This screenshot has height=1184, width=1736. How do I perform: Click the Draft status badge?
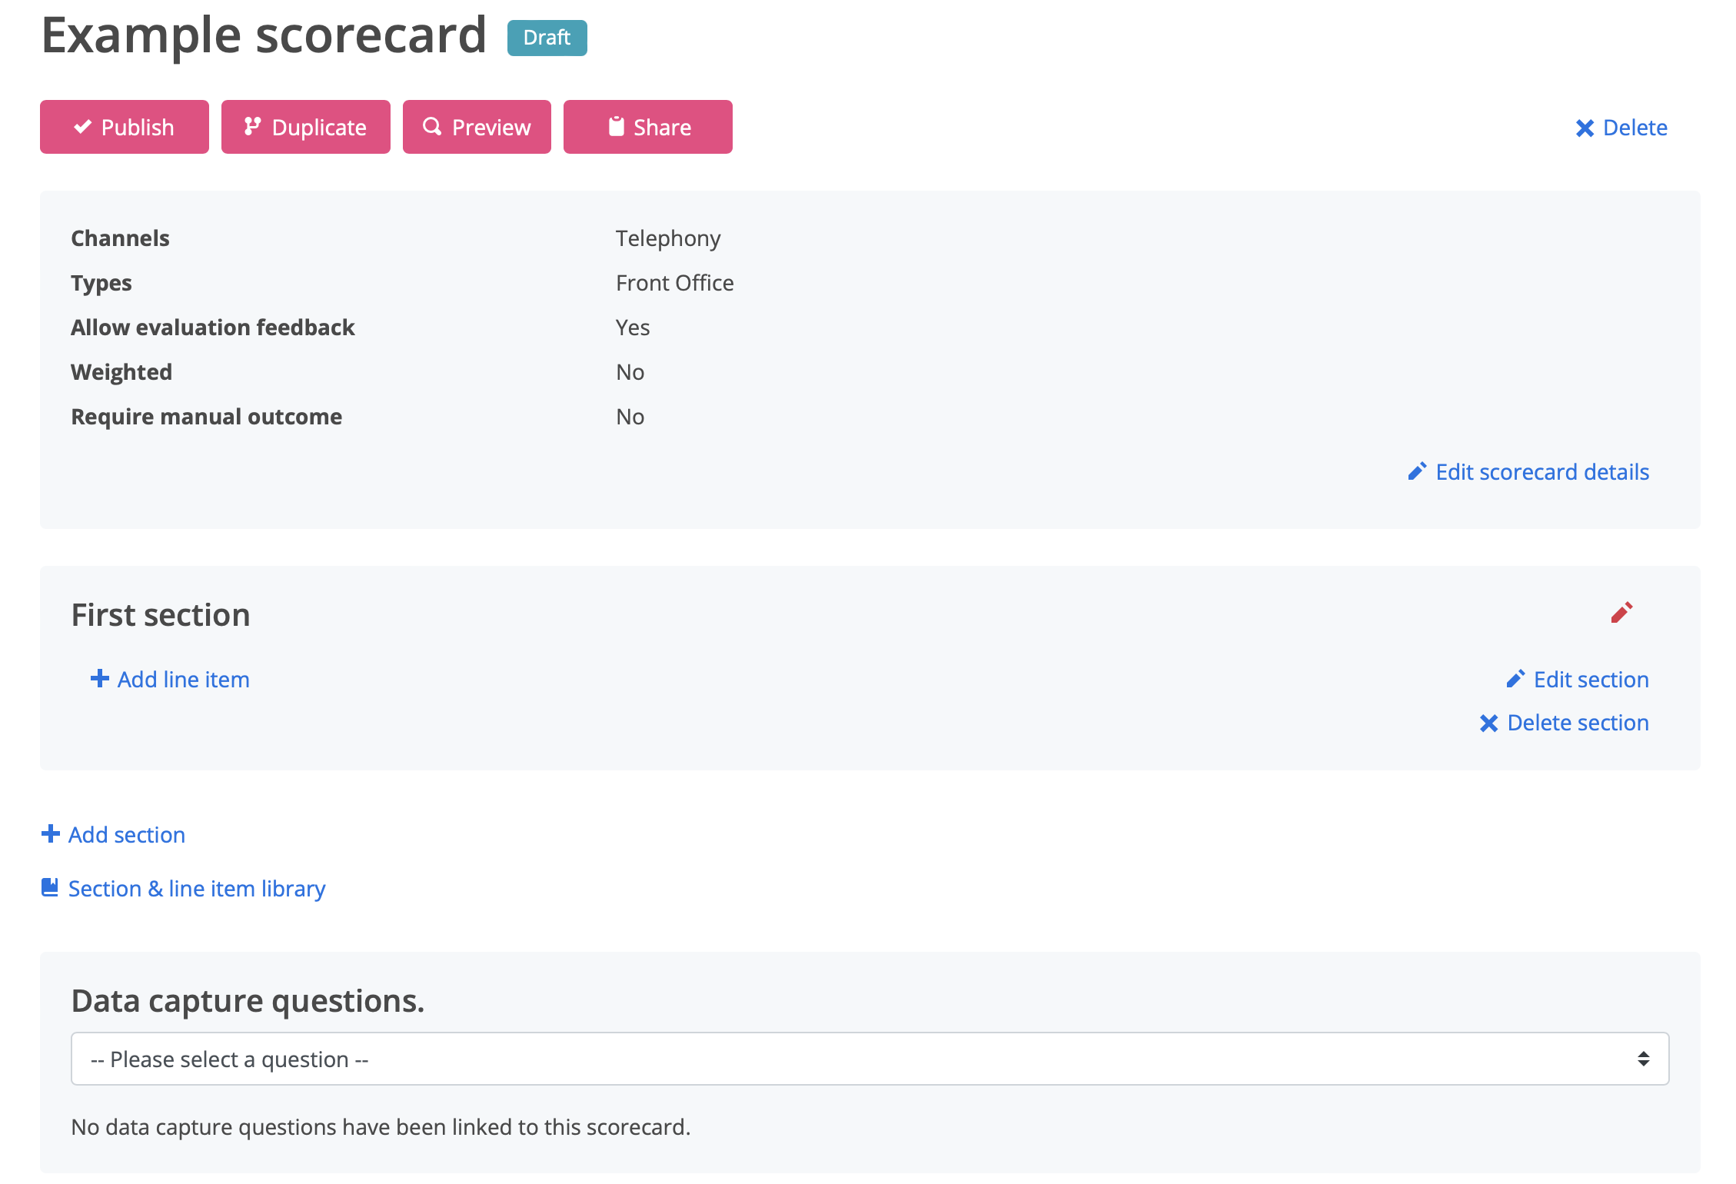547,38
